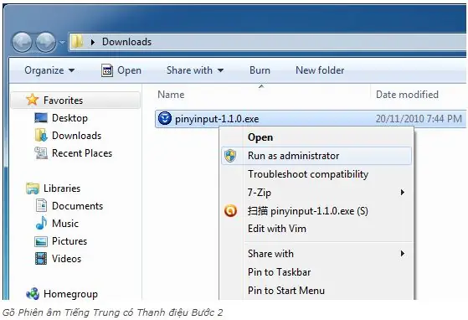Screen dimensions: 468x320
Task: Expand the 7-Zip submenu arrow
Action: coord(403,192)
